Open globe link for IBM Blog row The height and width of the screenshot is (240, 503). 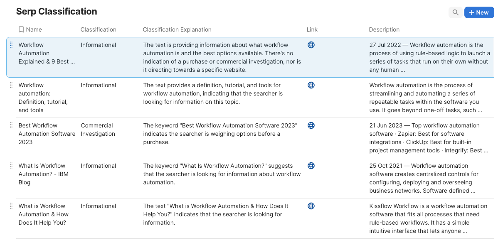[x=311, y=166]
